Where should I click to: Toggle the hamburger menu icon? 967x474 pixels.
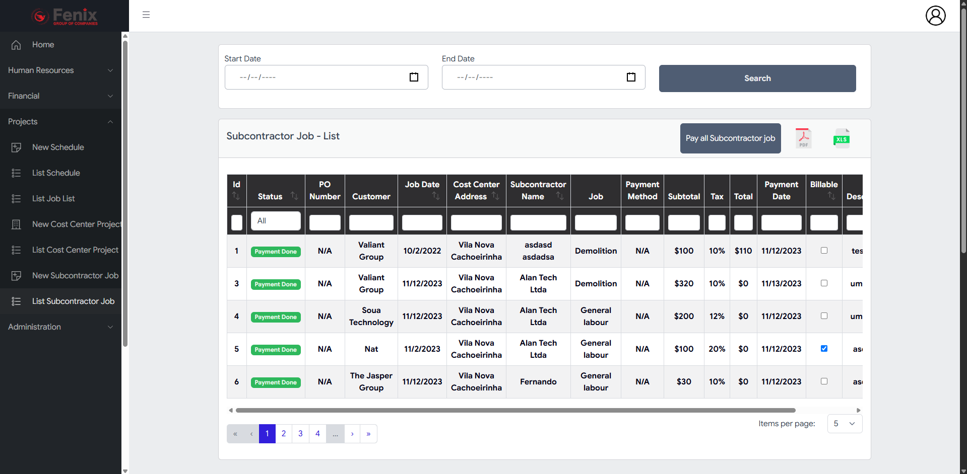coord(146,15)
